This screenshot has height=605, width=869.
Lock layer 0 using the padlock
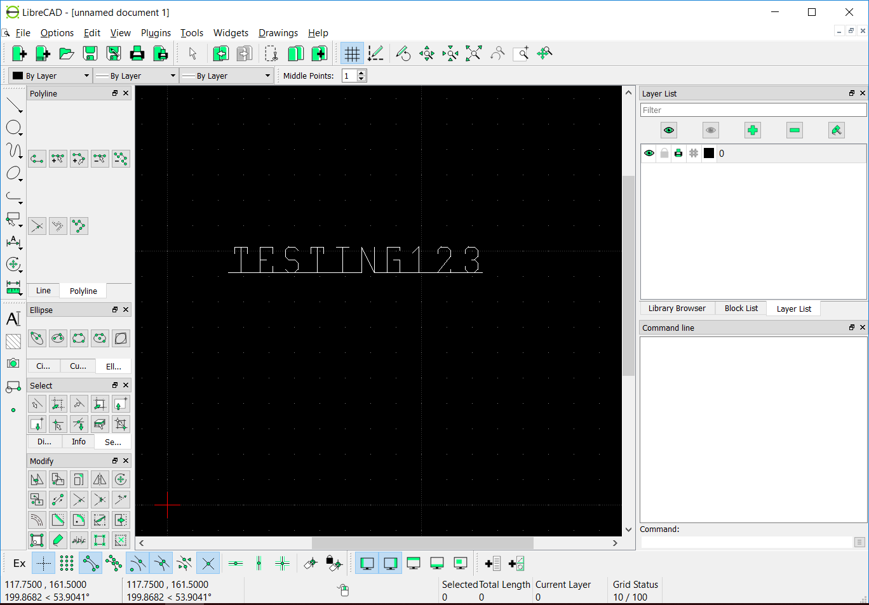click(x=664, y=153)
